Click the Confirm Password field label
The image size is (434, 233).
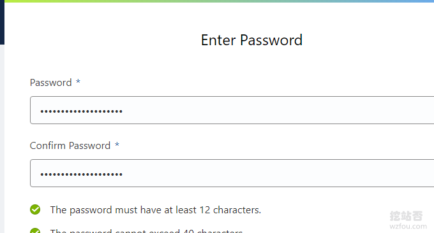click(x=70, y=146)
